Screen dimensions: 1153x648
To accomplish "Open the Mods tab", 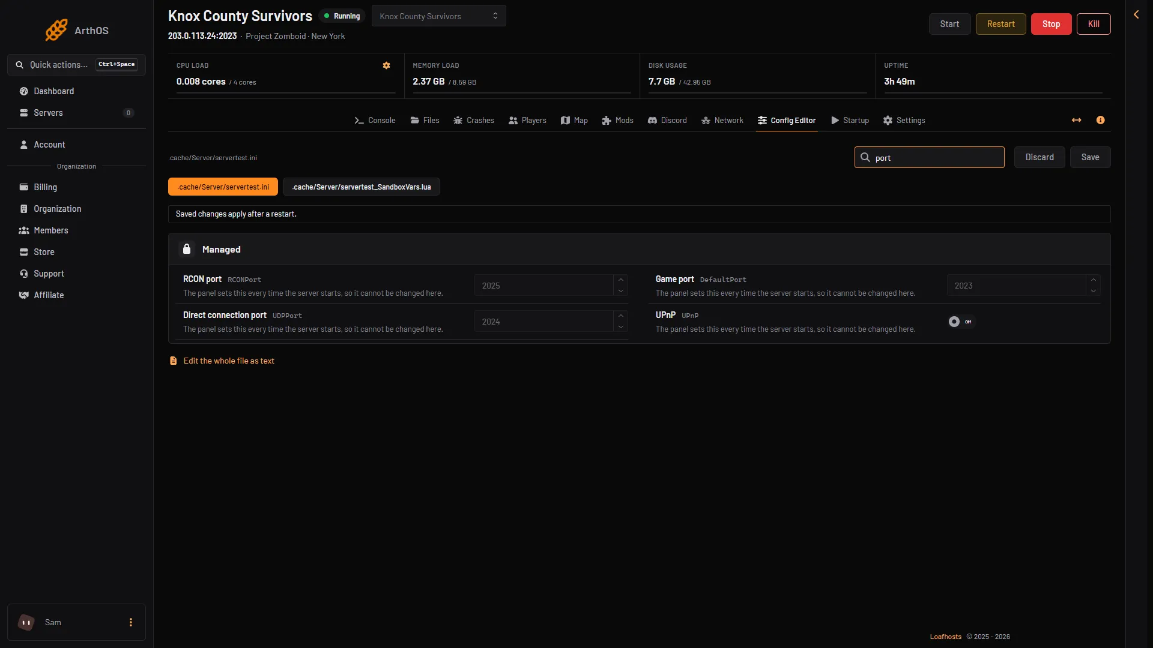I will [x=617, y=121].
